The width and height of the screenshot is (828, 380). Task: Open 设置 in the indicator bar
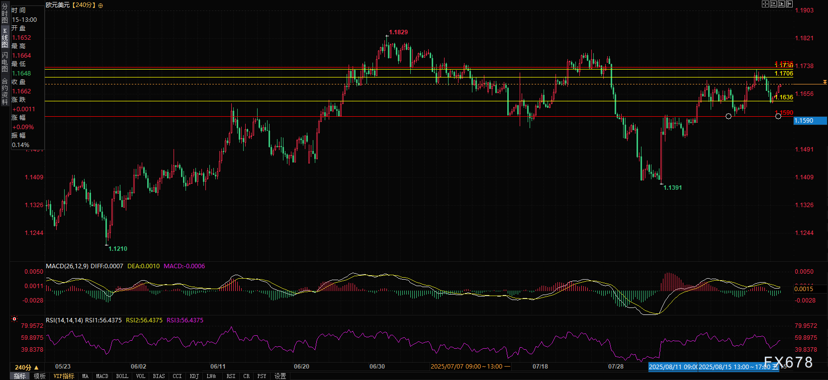280,377
